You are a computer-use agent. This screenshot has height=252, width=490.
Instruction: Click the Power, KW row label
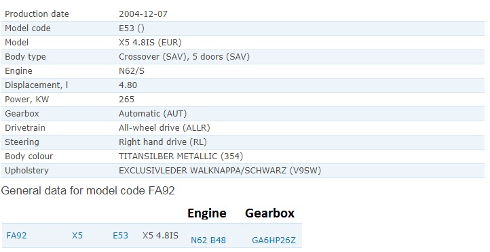[x=27, y=100]
